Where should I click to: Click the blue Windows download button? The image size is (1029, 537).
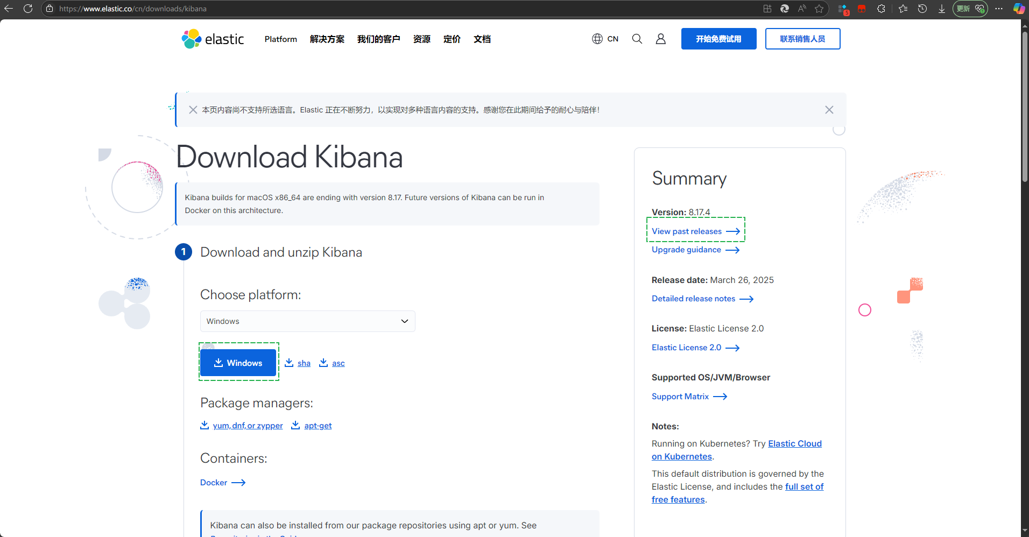coord(238,363)
